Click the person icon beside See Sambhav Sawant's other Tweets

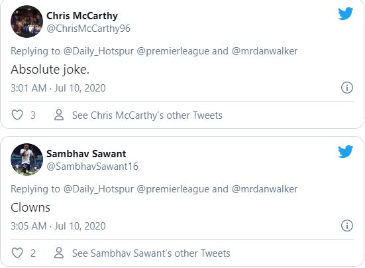[x=59, y=253]
